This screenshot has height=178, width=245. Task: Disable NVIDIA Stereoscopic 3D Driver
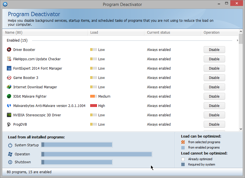click(x=214, y=115)
